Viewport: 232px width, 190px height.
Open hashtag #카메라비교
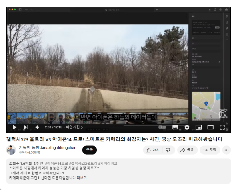pos(108,163)
